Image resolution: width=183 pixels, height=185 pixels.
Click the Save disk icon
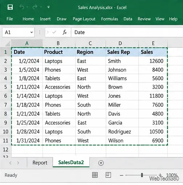10,7
